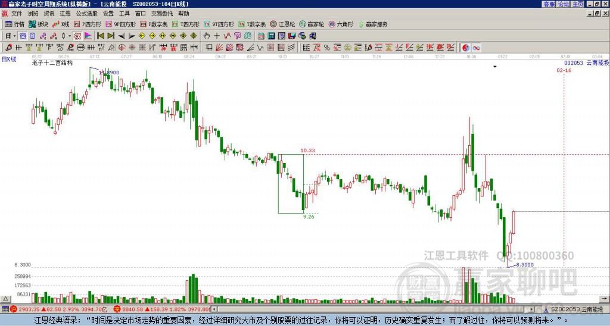Screen dimensions: 610x326
Task: Click the Shenzhen index 8840.58 status entry
Action: coord(162,310)
